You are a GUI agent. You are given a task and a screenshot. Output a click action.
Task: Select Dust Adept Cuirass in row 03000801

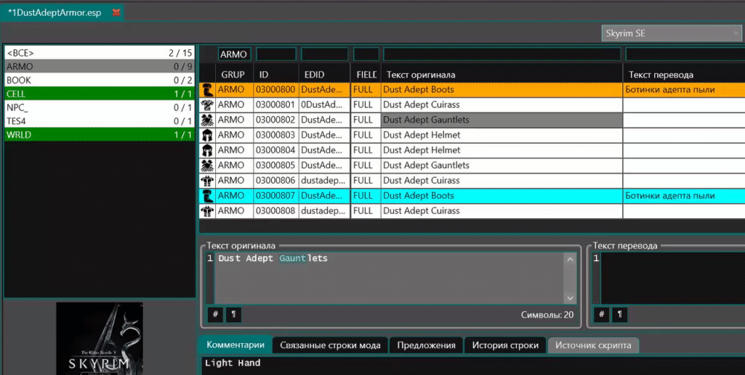(x=501, y=105)
